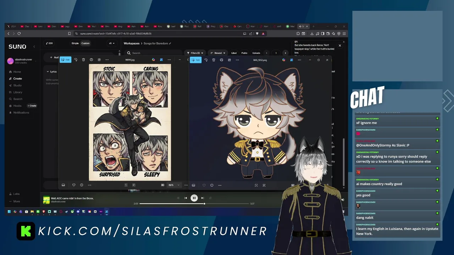Image resolution: width=454 pixels, height=255 pixels.
Task: Expand the More menu in the Suno sidebar
Action: [x=14, y=201]
